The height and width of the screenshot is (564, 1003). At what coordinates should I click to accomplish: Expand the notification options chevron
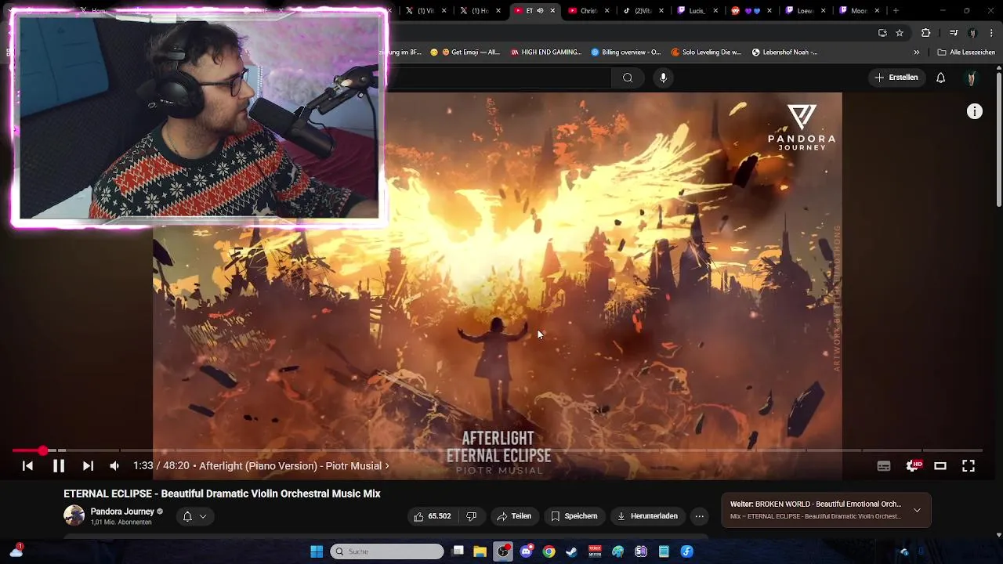[x=203, y=516]
